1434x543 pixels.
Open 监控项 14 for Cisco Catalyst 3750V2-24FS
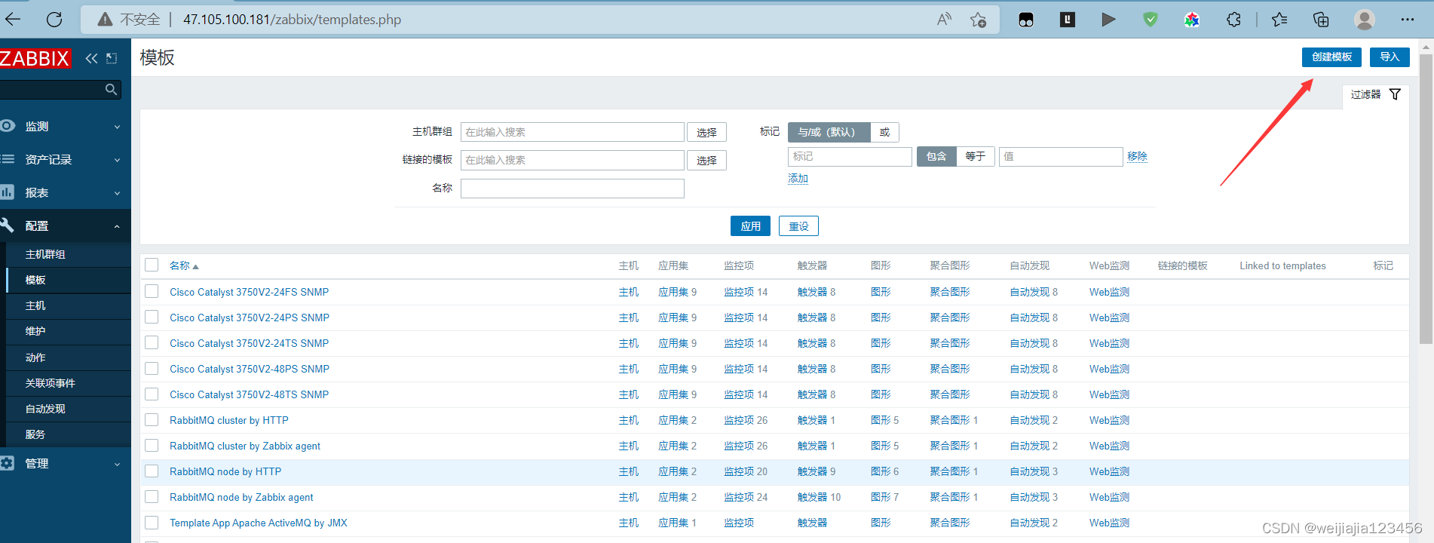746,292
